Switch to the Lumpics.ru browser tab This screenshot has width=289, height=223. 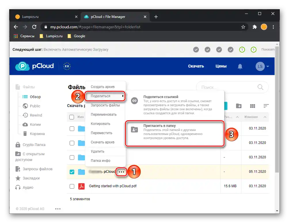coord(46,17)
